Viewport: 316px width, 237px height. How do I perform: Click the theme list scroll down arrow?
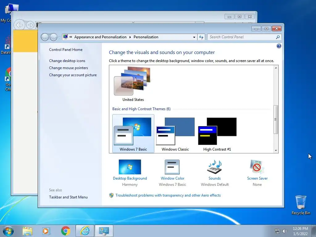click(276, 151)
